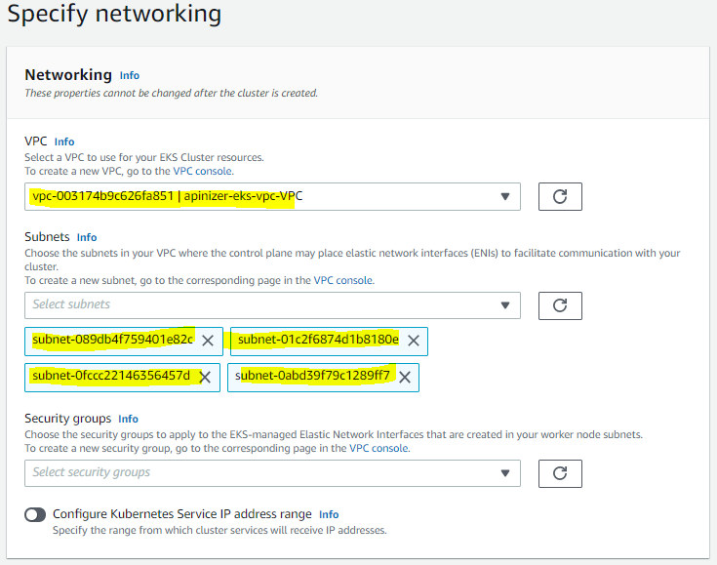Open VPC console link under VPC section
This screenshot has height=565, width=717.
[203, 171]
